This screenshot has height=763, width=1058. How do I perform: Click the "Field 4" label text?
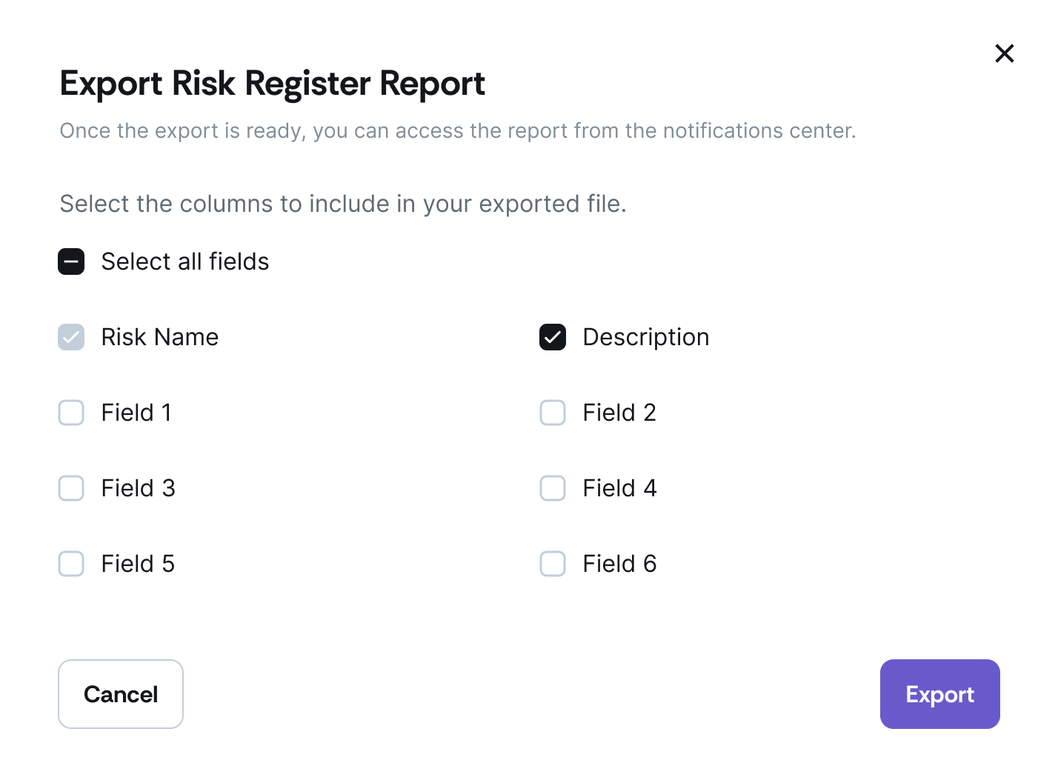[619, 488]
